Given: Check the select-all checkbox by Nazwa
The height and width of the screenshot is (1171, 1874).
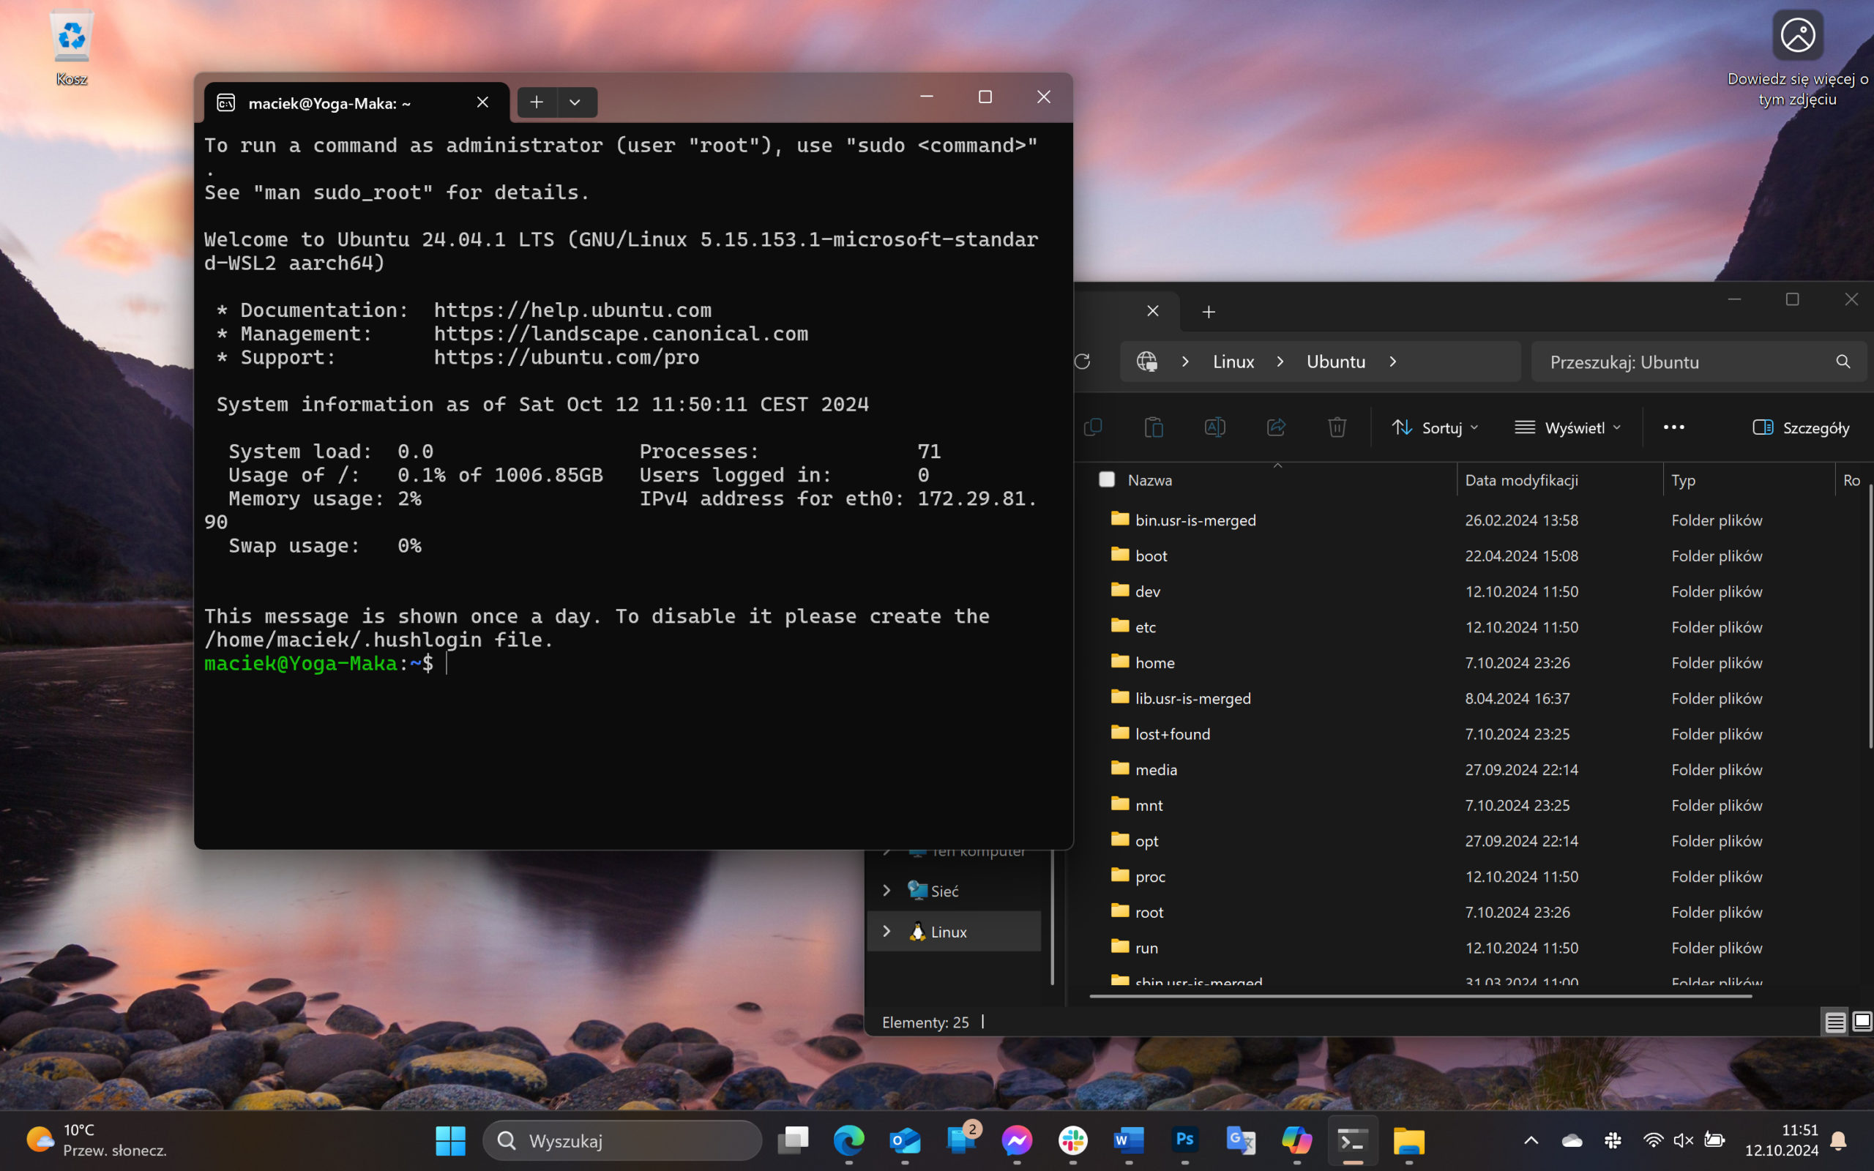Looking at the screenshot, I should point(1107,479).
